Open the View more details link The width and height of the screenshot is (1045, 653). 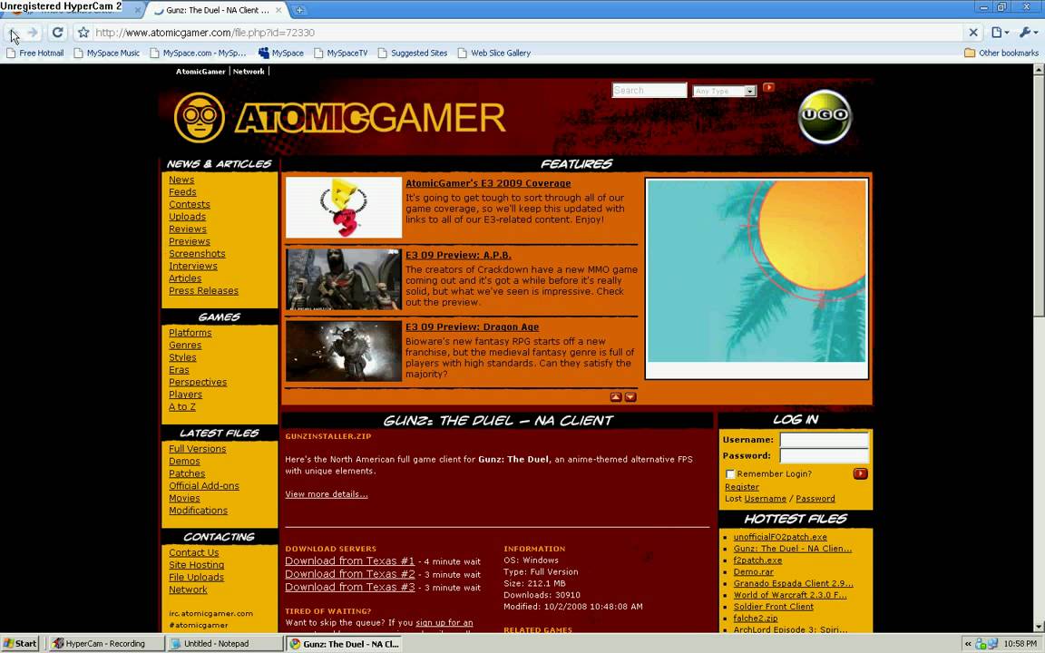point(327,493)
